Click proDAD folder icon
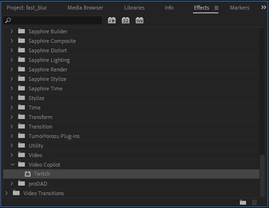Screen dimensions: 269x208 22,183
